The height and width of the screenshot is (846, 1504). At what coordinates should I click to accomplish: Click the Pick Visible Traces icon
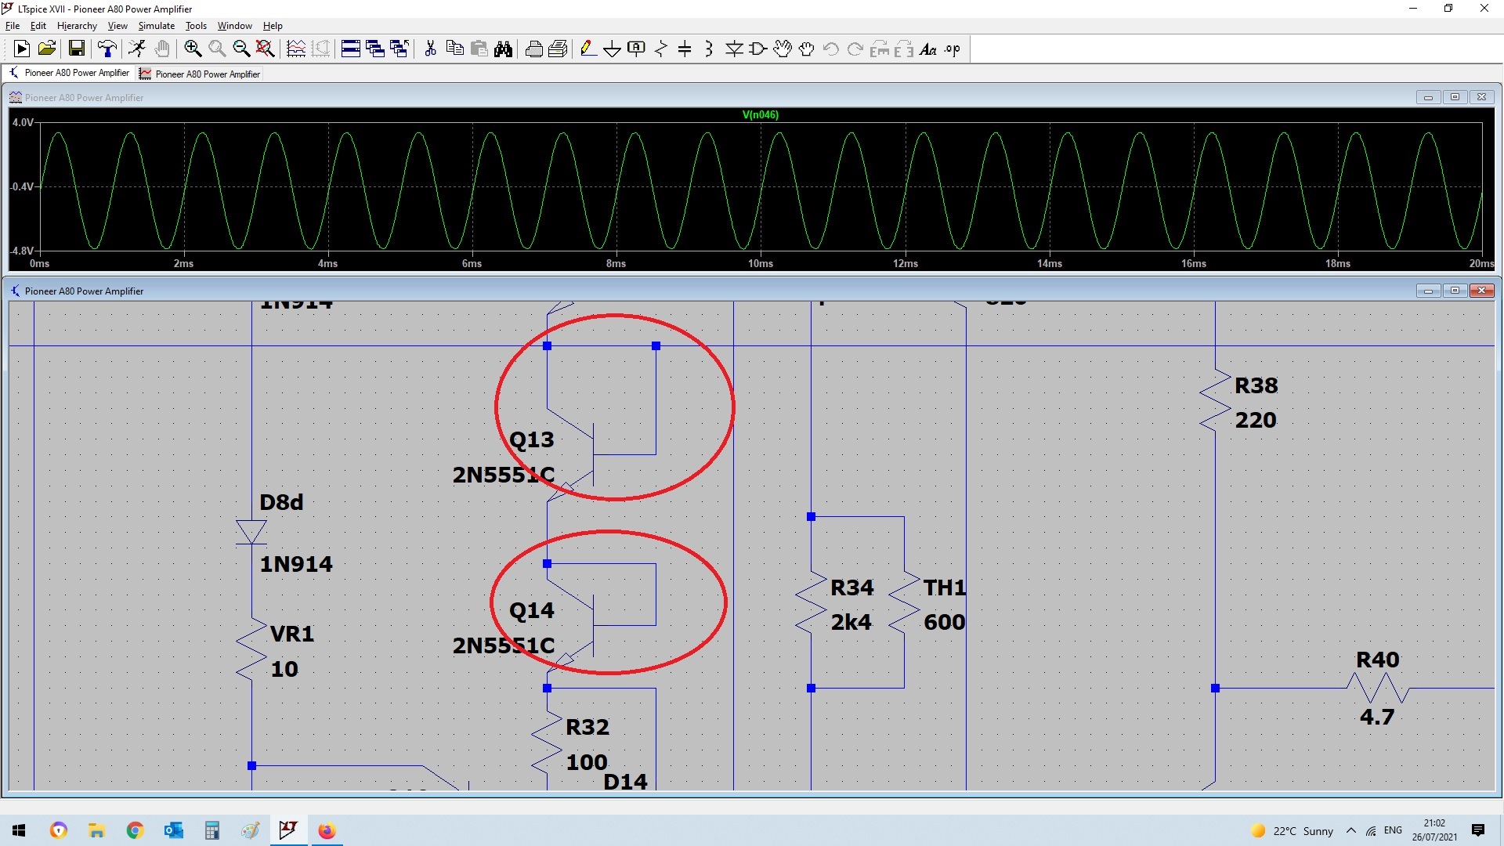click(296, 49)
